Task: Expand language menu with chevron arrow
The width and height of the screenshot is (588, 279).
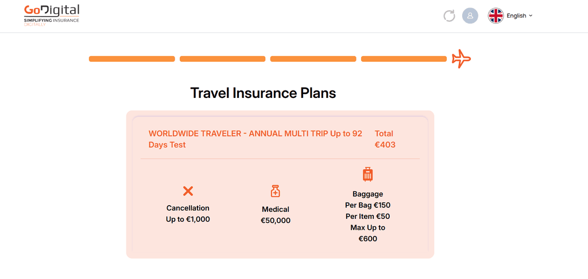Action: (531, 15)
